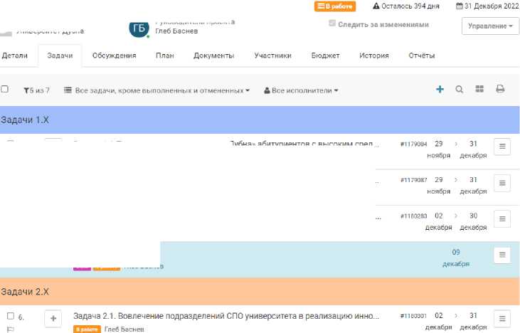Open menu icon in the 09 декабря row
520x333 pixels.
pyautogui.click(x=502, y=255)
